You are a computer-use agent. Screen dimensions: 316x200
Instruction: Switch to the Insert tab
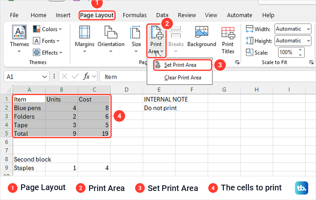63,15
